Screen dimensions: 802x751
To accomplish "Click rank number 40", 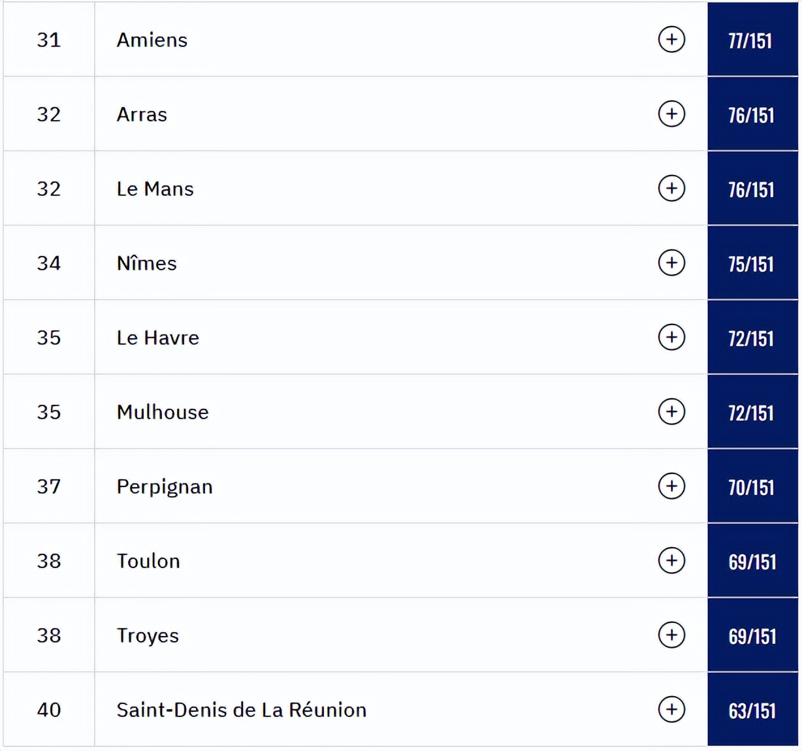I will click(49, 710).
